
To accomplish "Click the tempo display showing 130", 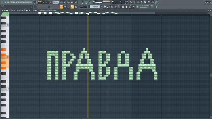I will tap(55, 2).
